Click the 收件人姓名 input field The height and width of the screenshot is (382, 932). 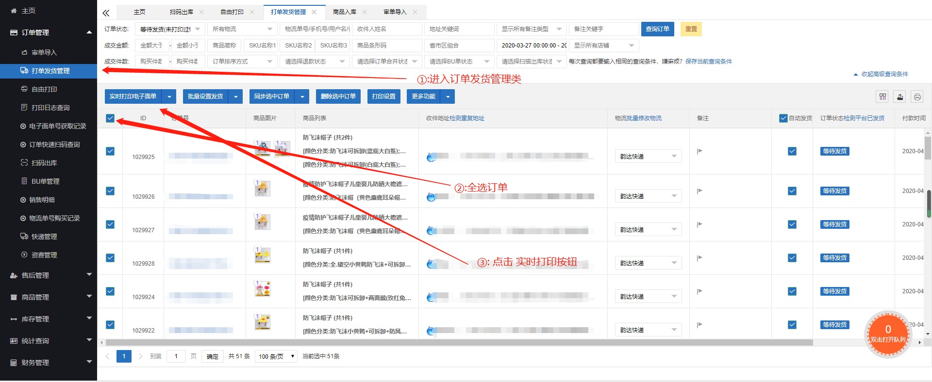(387, 29)
